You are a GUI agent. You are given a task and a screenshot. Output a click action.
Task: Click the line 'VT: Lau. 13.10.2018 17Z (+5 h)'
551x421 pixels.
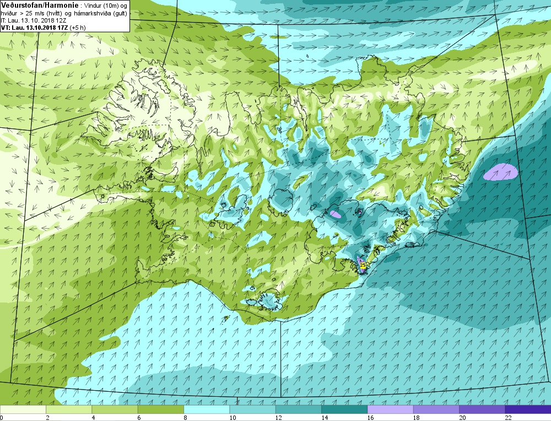point(43,28)
